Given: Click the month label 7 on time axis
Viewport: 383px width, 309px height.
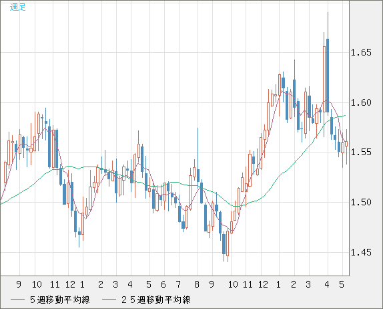Looking at the screenshot, I should coord(178,284).
